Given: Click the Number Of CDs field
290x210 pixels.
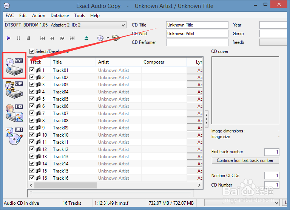Looking at the screenshot, I should [272, 175].
